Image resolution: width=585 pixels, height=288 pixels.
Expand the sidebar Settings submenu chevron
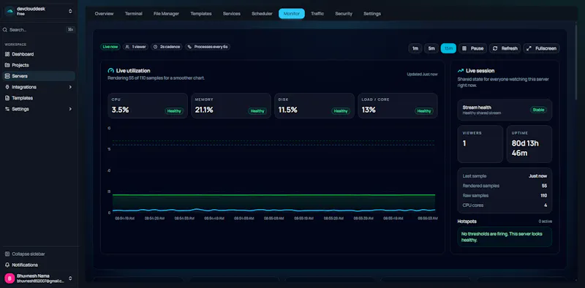point(70,109)
